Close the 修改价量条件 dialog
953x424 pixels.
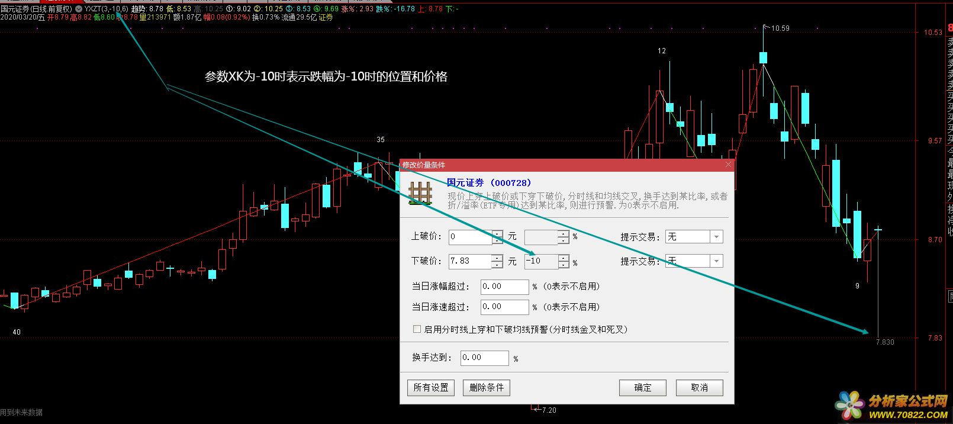point(728,165)
